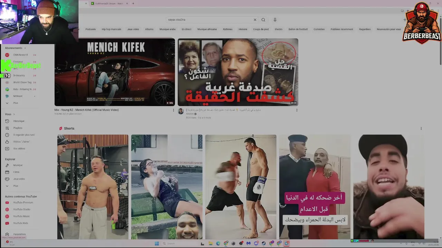This screenshot has width=442, height=248.
Task: Launch Steam from taskbar
Action: coord(264,244)
